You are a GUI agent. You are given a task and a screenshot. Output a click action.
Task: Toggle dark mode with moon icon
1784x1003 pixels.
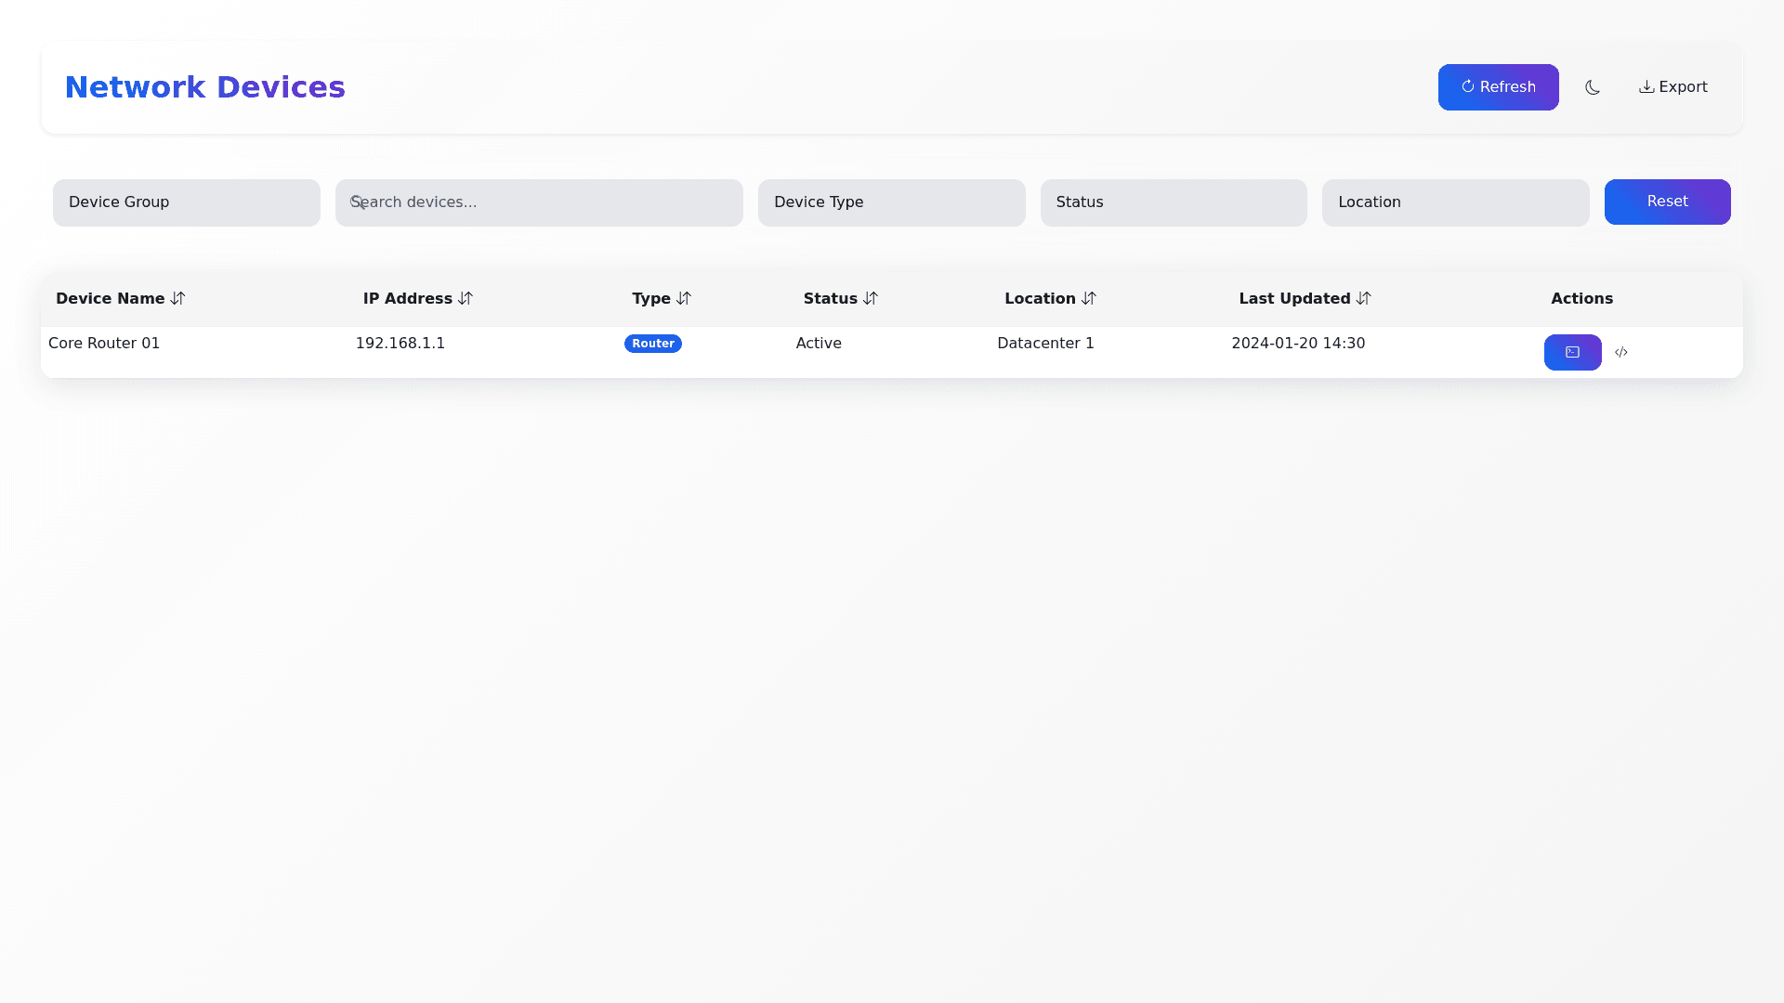click(x=1593, y=87)
